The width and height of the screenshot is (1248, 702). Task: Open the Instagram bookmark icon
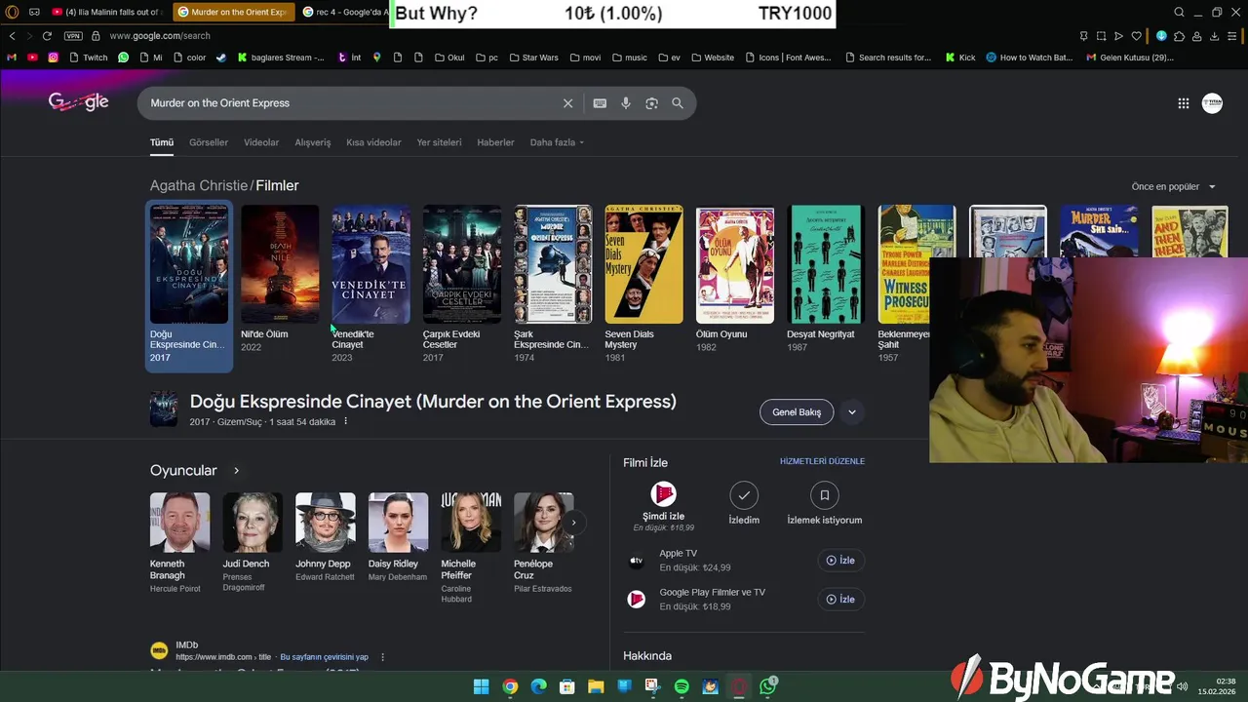point(53,58)
